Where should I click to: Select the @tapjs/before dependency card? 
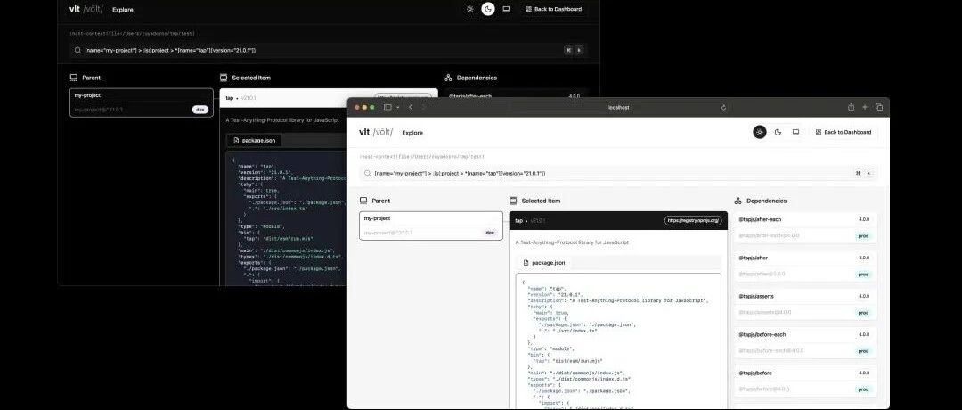[805, 381]
